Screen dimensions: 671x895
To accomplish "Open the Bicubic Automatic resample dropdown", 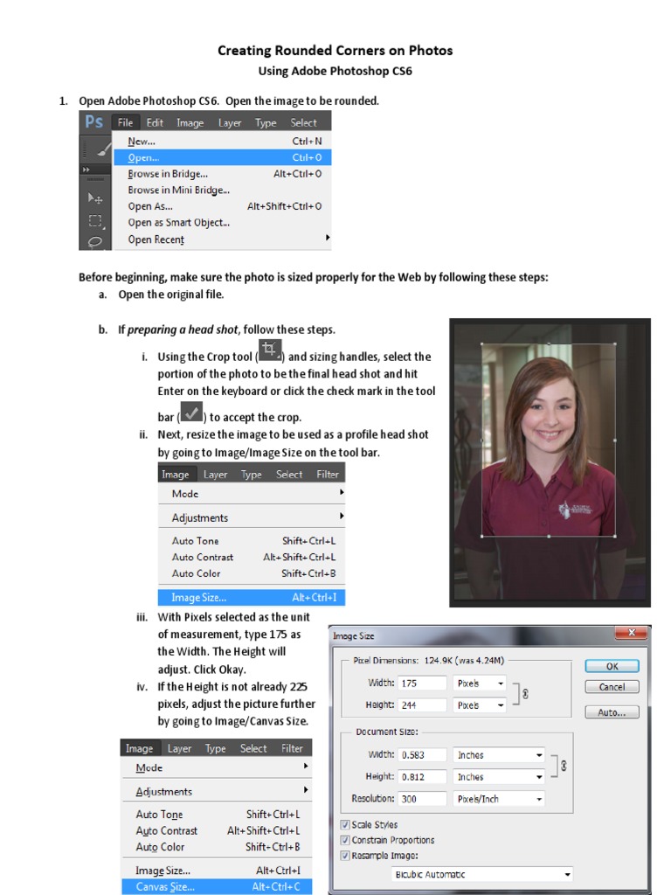I will point(482,874).
